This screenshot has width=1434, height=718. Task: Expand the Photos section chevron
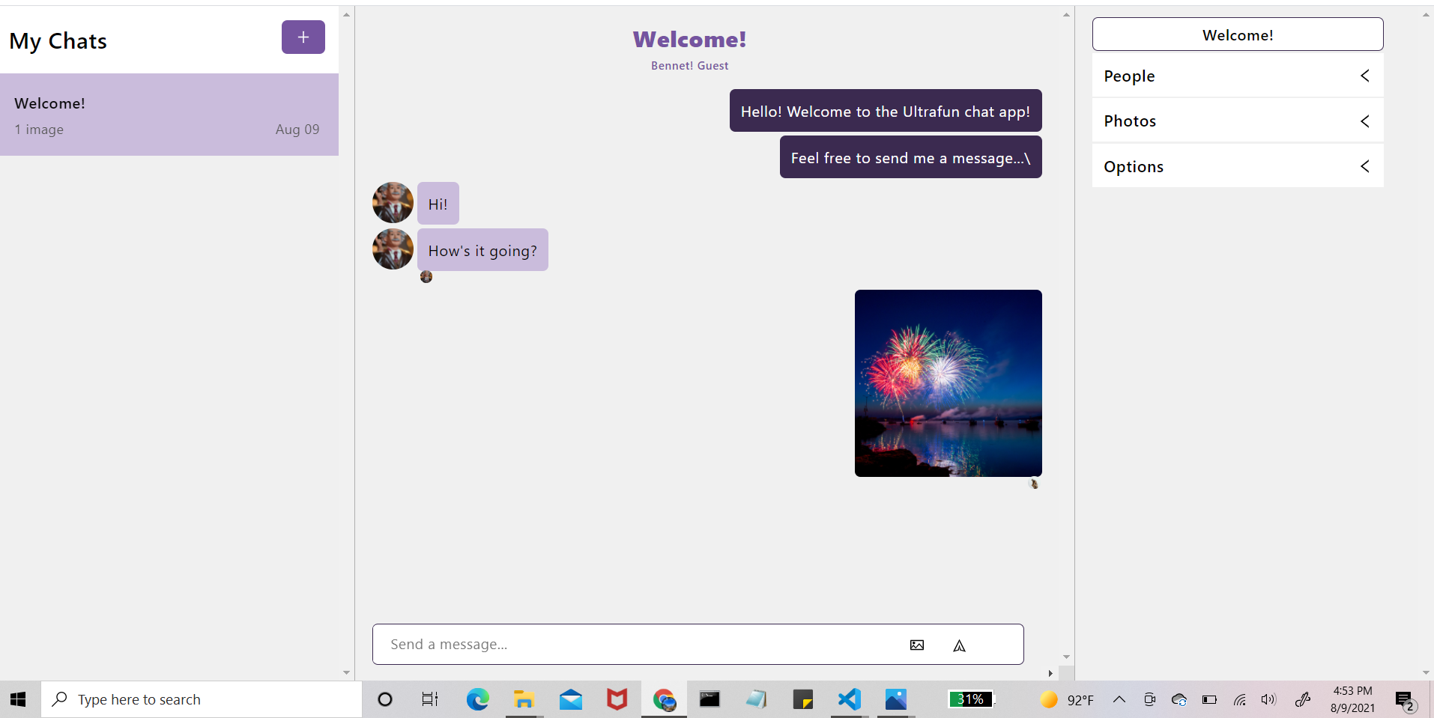point(1365,121)
